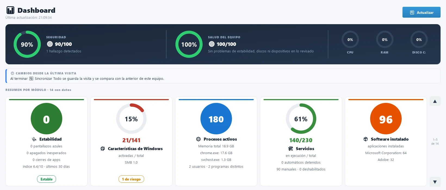Click the Salud del equipo icon beside 100/100
Image resolution: width=446 pixels, height=190 pixels.
[212, 44]
